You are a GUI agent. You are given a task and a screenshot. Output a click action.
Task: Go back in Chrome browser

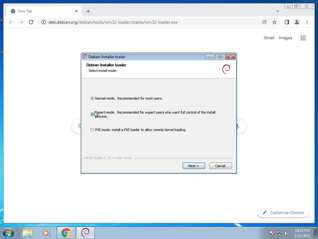click(11, 22)
